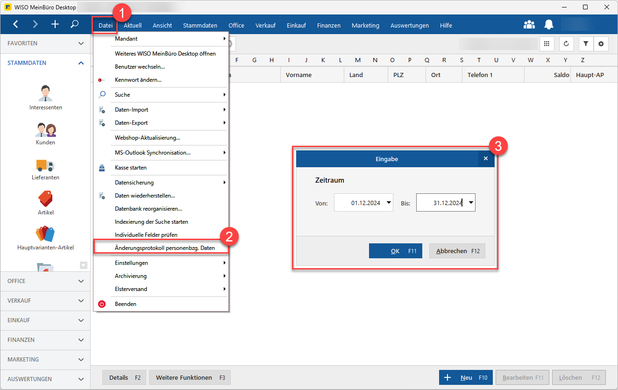Open the filter funnel icon
This screenshot has height=390, width=618.
coord(586,43)
